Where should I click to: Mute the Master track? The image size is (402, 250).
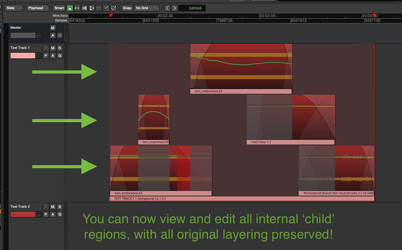point(52,28)
